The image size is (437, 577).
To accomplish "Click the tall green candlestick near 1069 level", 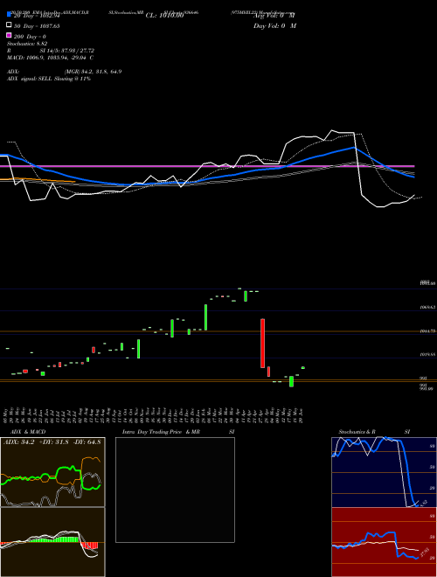I will click(x=206, y=317).
